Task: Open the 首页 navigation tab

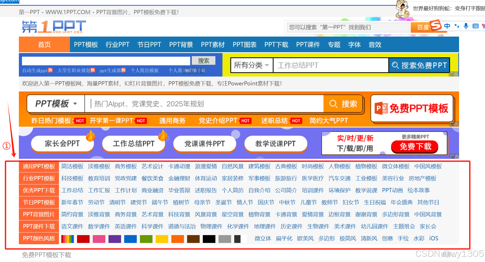Action: [44, 44]
